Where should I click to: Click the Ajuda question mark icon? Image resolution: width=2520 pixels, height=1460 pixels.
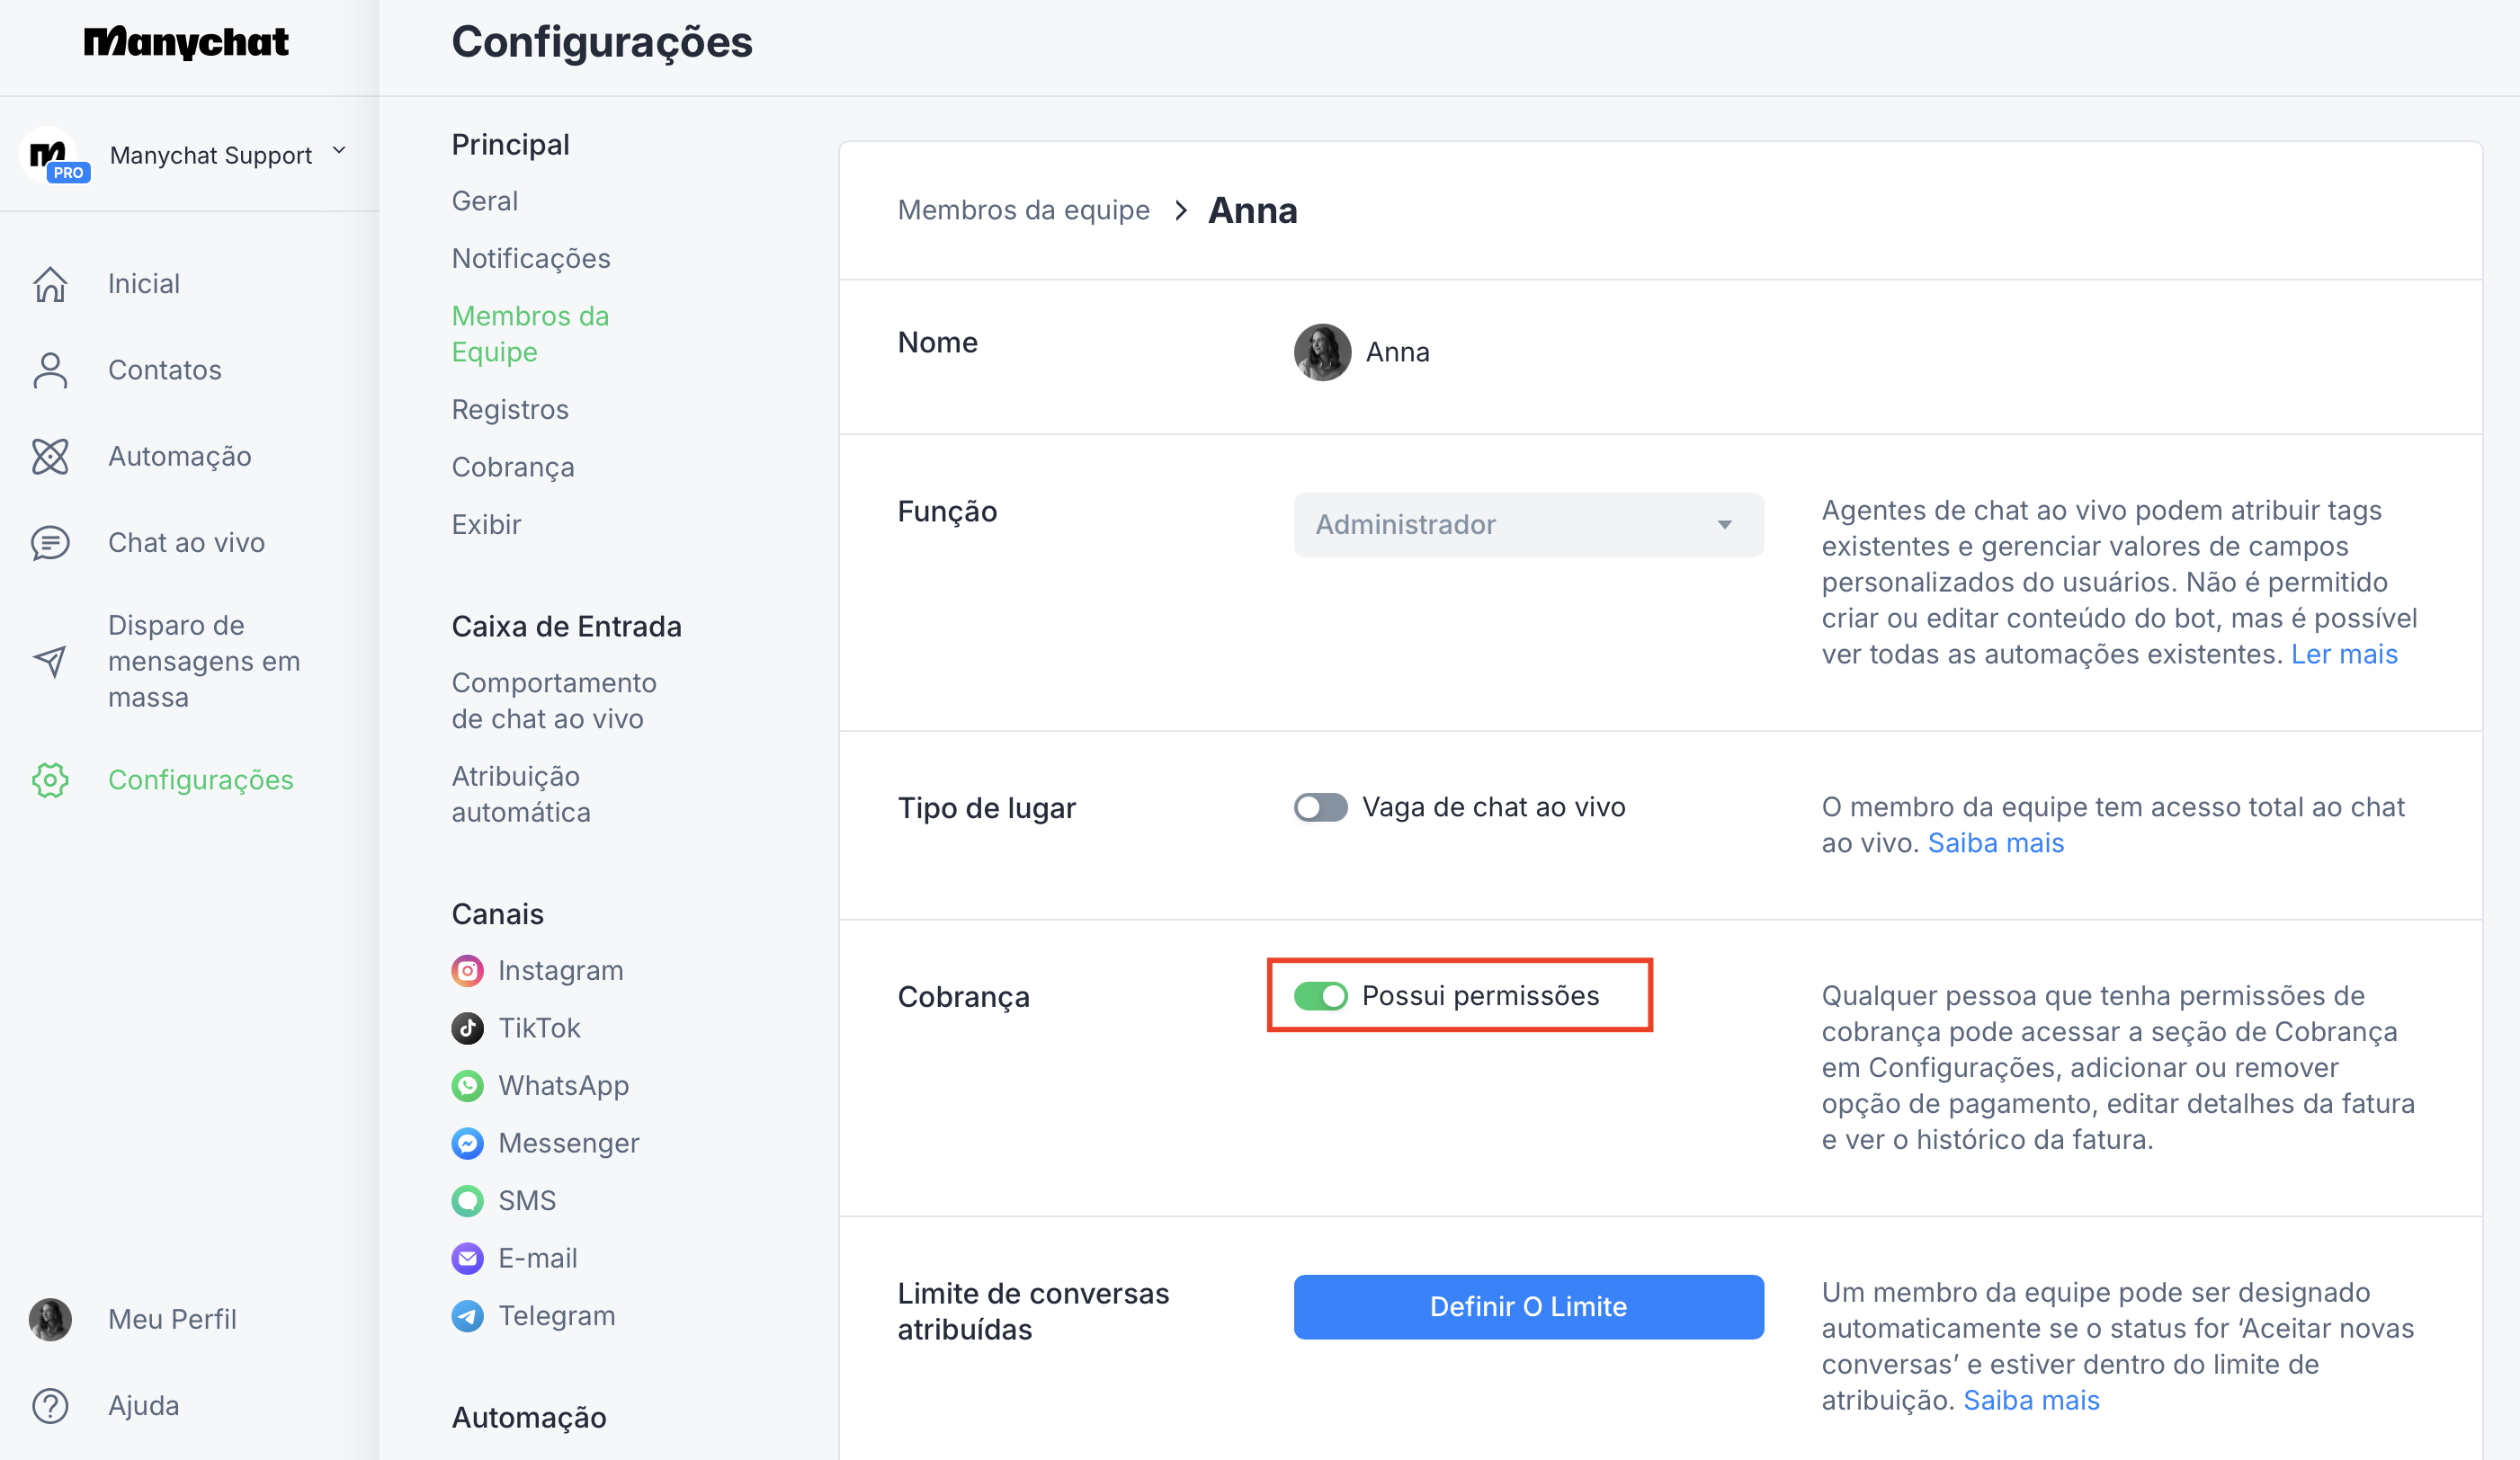pyautogui.click(x=50, y=1406)
